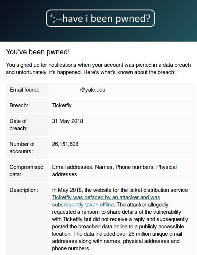The width and height of the screenshot is (197, 255).
Task: Click the intro paragraph about signing up for notifications
Action: click(98, 69)
